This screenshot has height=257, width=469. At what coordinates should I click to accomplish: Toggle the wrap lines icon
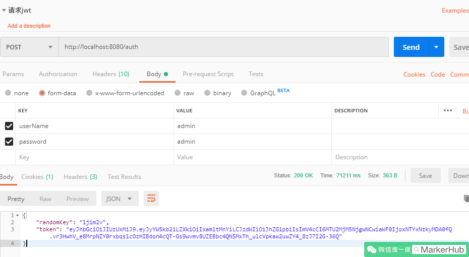pos(151,199)
